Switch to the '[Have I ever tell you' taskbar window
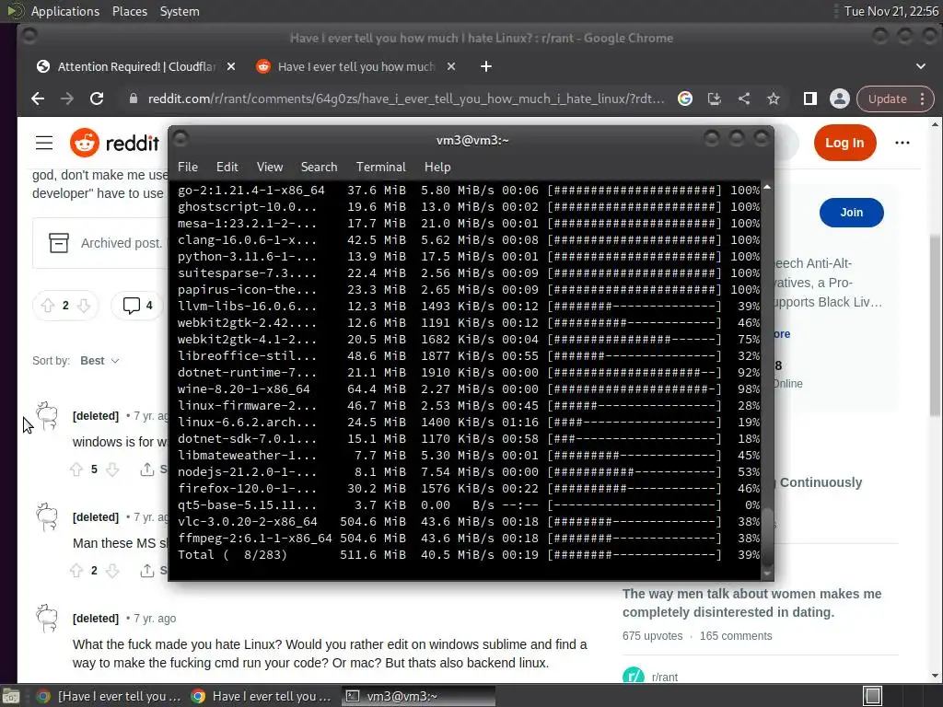 tap(109, 696)
